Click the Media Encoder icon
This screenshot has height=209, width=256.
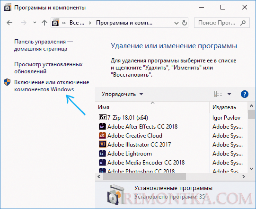click(103, 163)
